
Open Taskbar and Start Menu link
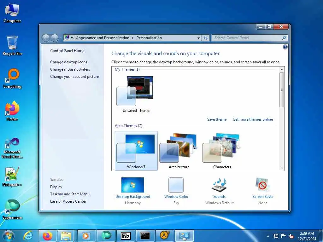pyautogui.click(x=70, y=194)
